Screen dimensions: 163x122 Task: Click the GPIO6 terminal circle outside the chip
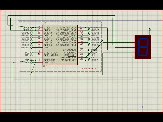click(x=31, y=30)
